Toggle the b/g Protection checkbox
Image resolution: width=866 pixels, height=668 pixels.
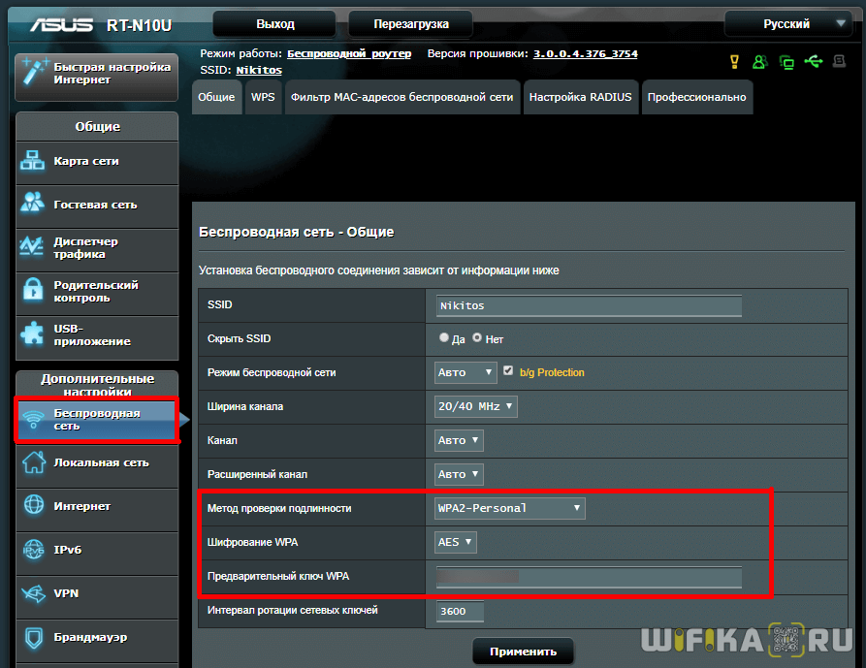click(508, 371)
